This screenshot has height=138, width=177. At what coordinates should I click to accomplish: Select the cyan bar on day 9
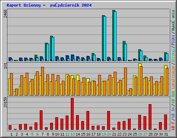click(53, 49)
